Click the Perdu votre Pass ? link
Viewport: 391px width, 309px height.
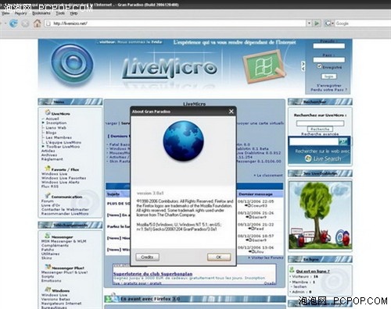(x=328, y=90)
